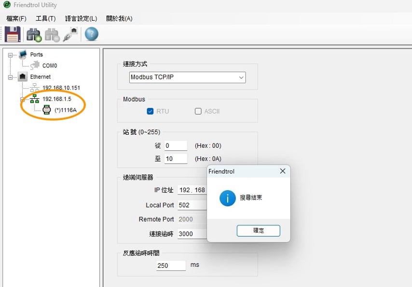This screenshot has width=412, height=287.
Task: Open the Modbus TCP/IP connection dropdown
Action: click(x=187, y=77)
